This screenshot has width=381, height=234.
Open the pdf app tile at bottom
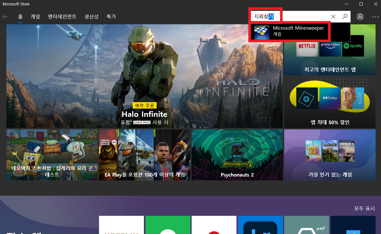point(307,225)
